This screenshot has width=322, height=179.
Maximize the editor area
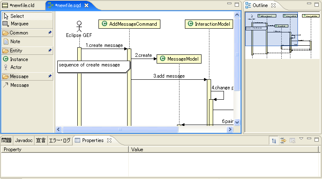(237, 5)
